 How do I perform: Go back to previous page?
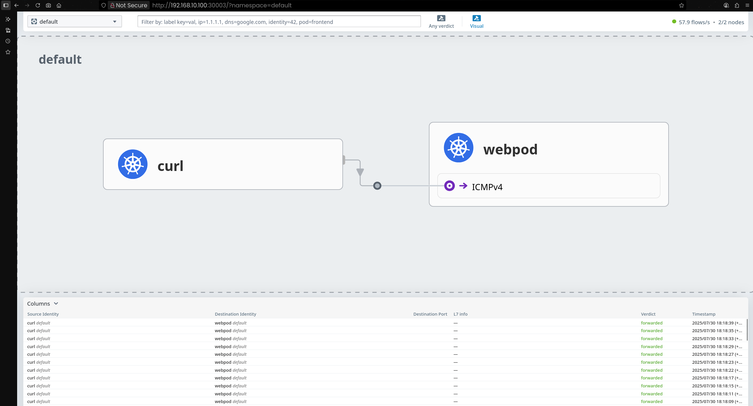[x=17, y=5]
